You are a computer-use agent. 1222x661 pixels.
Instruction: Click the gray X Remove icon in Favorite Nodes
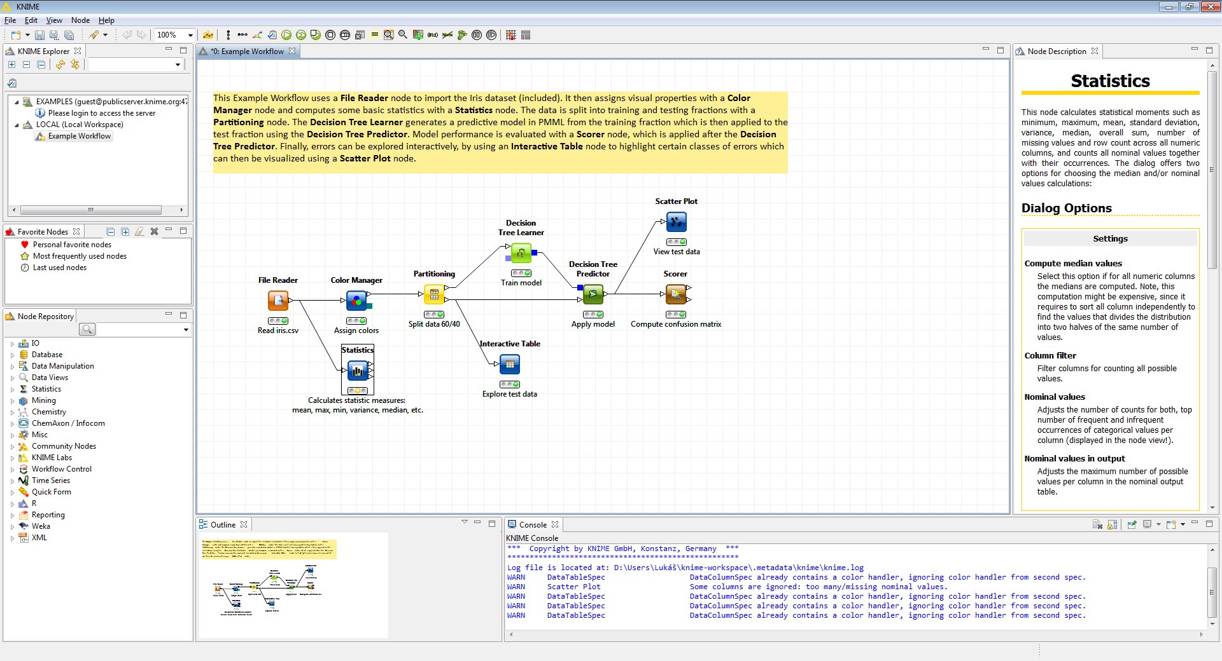click(x=154, y=231)
